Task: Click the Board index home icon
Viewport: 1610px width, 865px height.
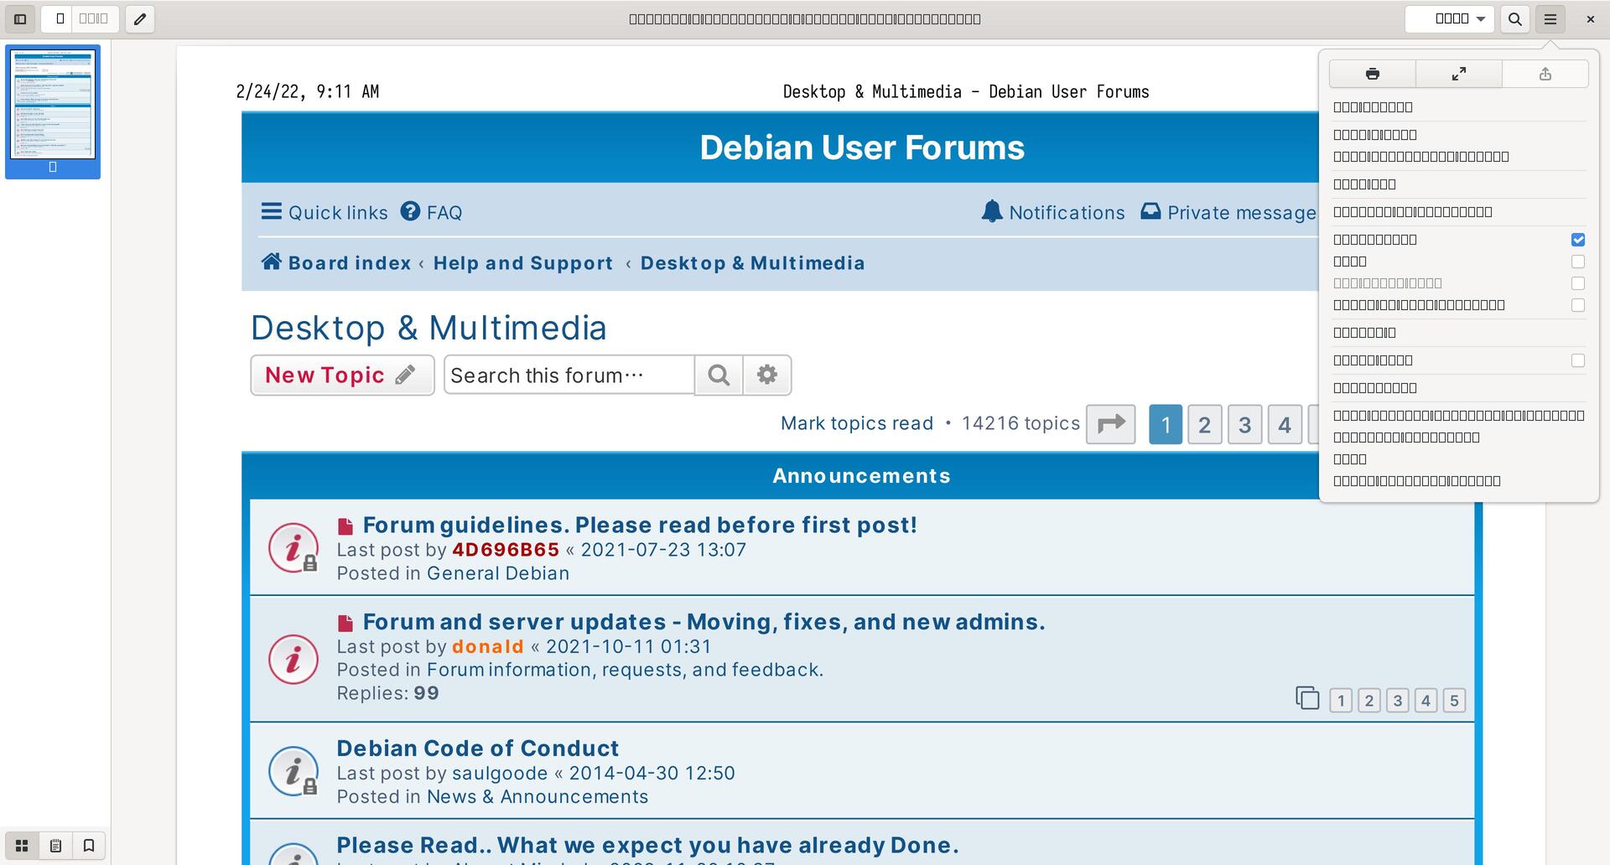Action: click(271, 262)
